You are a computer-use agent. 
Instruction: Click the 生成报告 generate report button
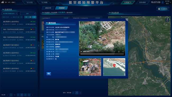click(x=163, y=9)
